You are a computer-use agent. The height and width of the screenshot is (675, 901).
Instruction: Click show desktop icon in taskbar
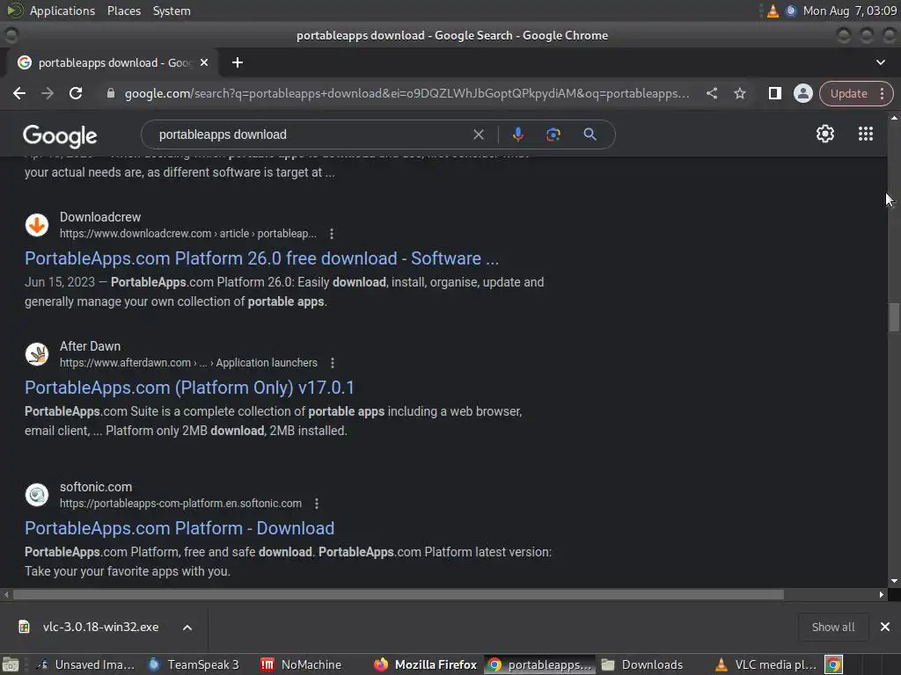click(11, 664)
